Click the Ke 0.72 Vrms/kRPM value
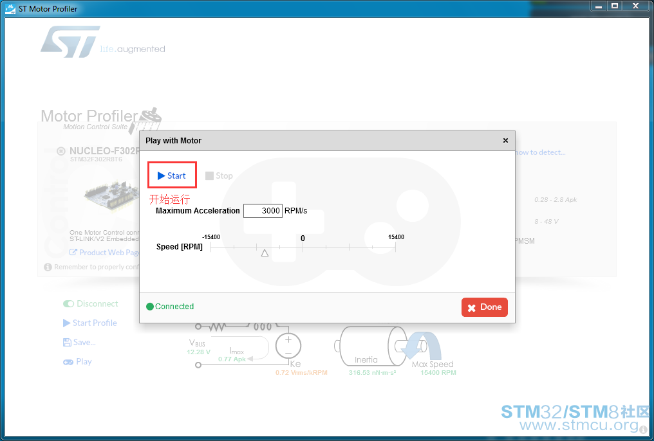The image size is (654, 441). click(x=301, y=373)
